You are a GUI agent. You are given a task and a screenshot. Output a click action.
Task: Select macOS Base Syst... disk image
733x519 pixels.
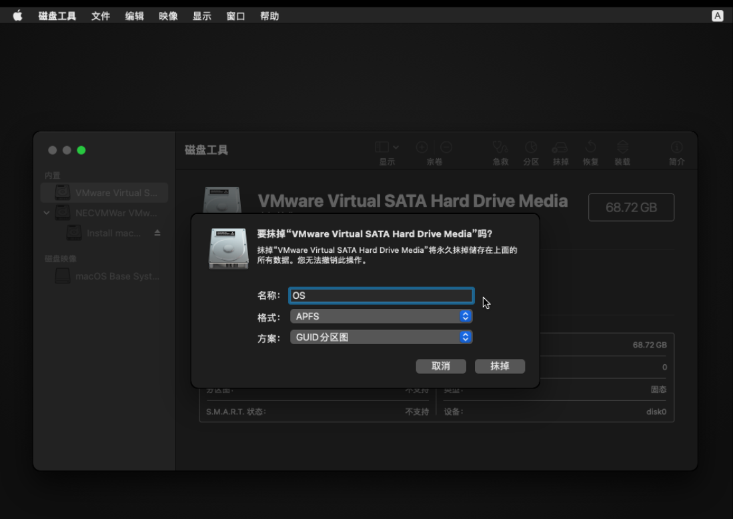tap(104, 276)
